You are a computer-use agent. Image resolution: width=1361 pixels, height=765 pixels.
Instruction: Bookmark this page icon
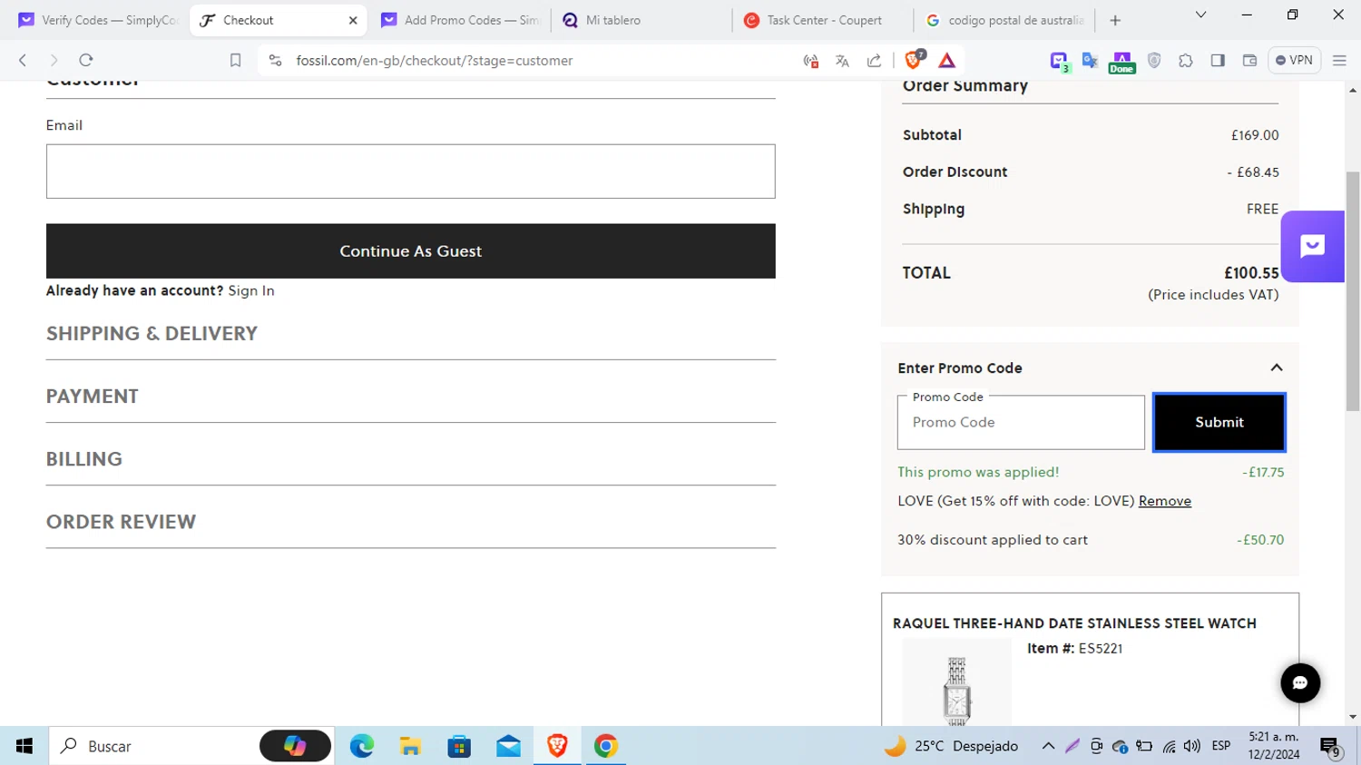pyautogui.click(x=235, y=61)
